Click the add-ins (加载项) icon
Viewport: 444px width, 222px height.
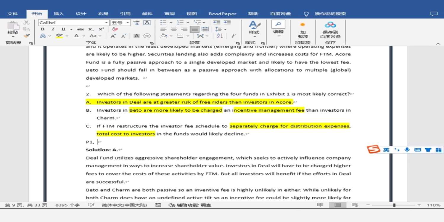(303, 30)
